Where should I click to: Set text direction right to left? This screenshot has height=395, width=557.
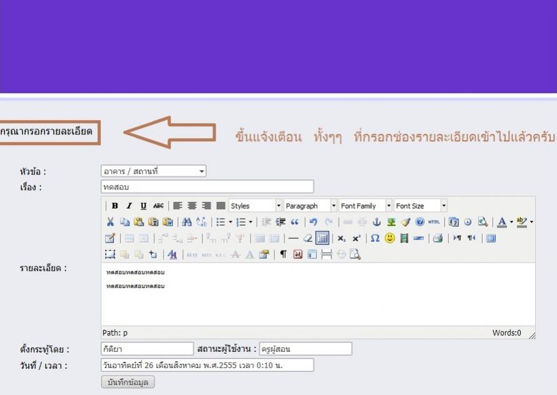tap(471, 238)
